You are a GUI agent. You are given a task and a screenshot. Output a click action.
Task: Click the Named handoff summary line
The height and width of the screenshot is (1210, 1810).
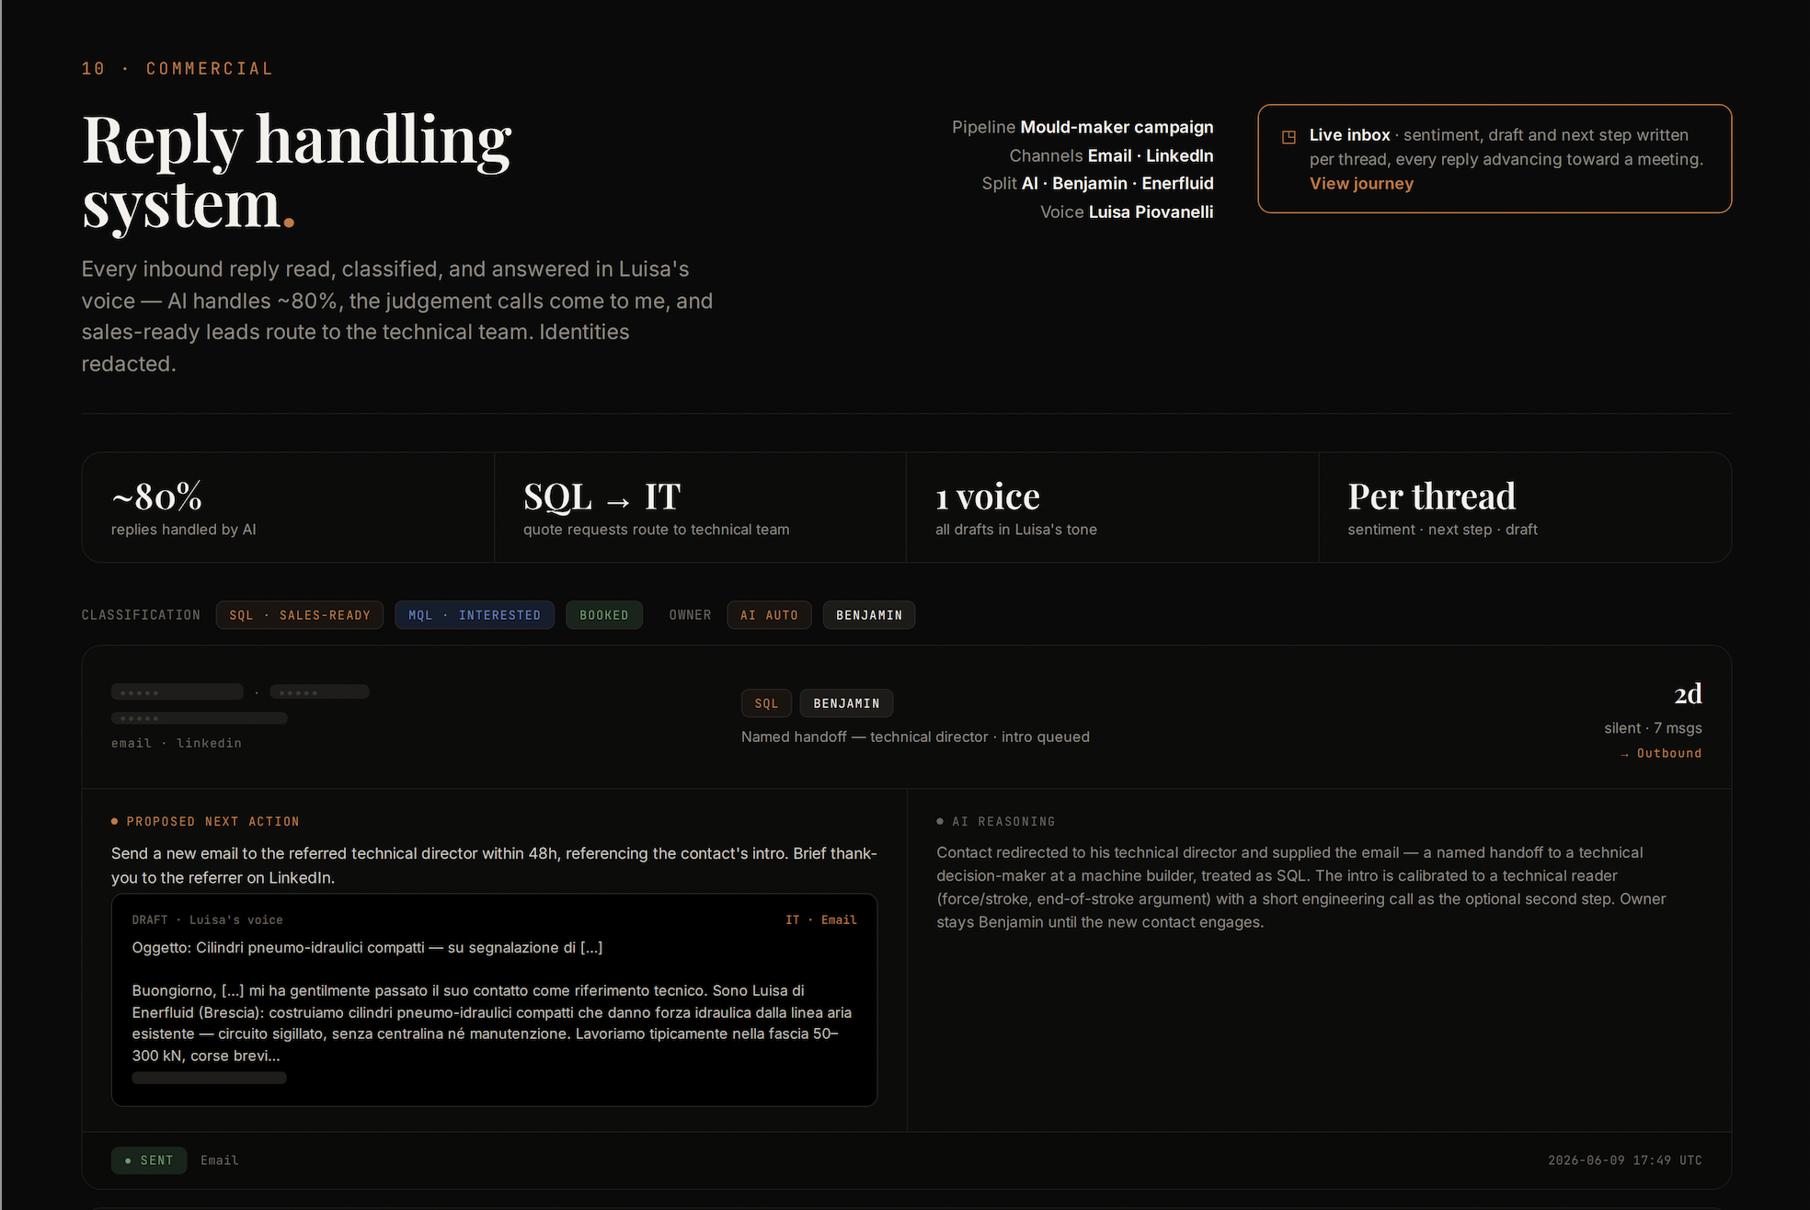point(915,736)
